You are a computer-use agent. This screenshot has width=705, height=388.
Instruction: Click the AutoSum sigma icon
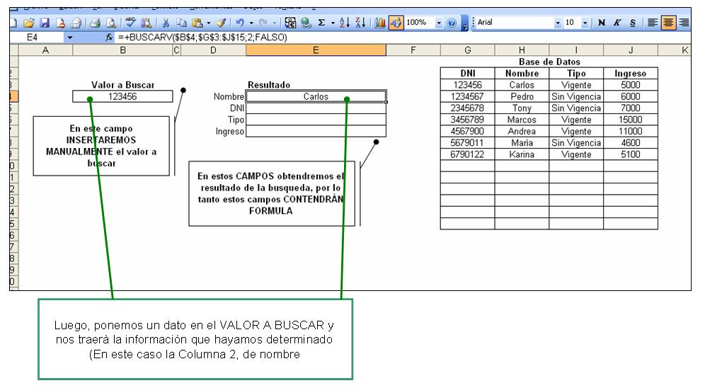(x=321, y=23)
